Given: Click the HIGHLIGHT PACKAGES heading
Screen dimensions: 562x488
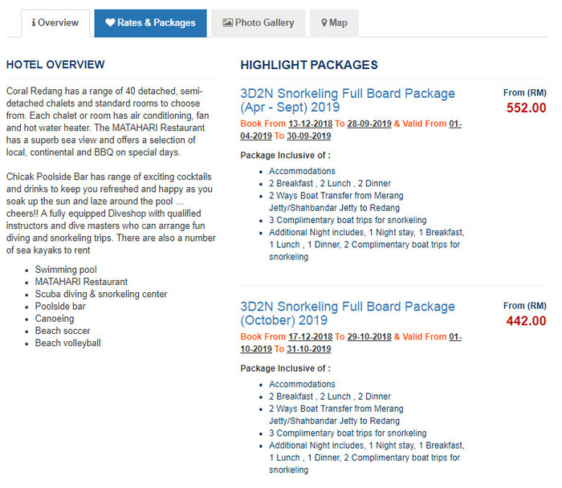Looking at the screenshot, I should (x=309, y=65).
